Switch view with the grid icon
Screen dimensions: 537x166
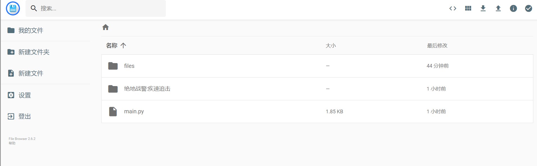click(x=468, y=8)
